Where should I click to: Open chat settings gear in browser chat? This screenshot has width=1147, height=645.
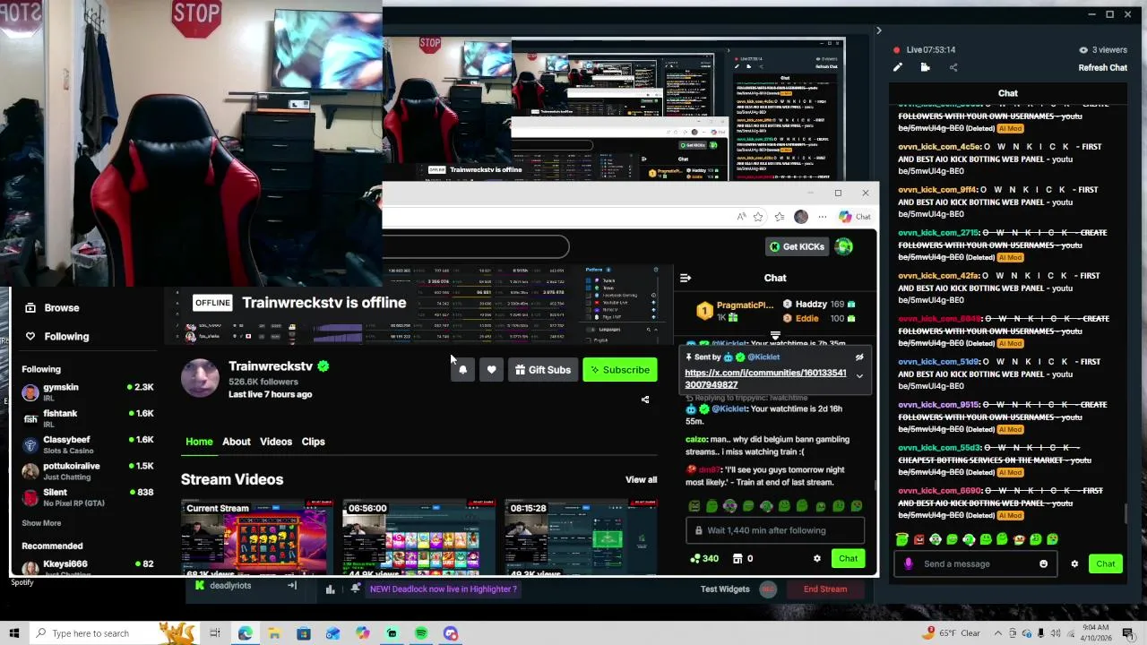816,558
